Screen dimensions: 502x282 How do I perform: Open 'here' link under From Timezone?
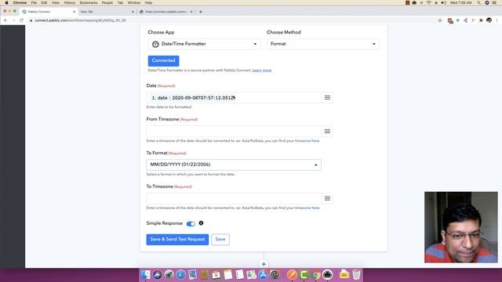point(315,141)
